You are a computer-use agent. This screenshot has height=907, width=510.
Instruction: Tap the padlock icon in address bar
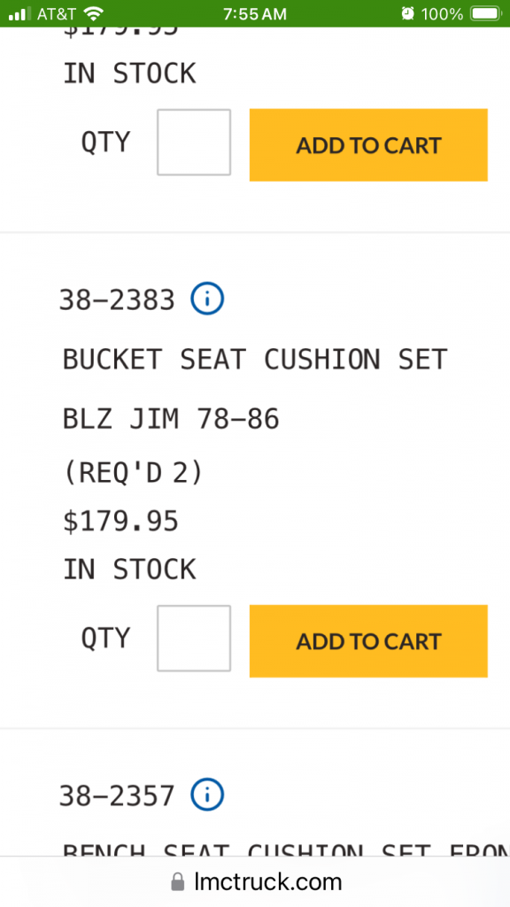[x=178, y=882]
